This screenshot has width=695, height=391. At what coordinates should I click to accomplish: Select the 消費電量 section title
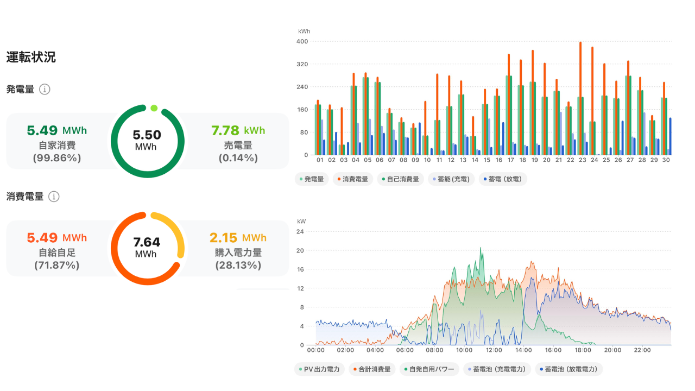[x=25, y=197]
